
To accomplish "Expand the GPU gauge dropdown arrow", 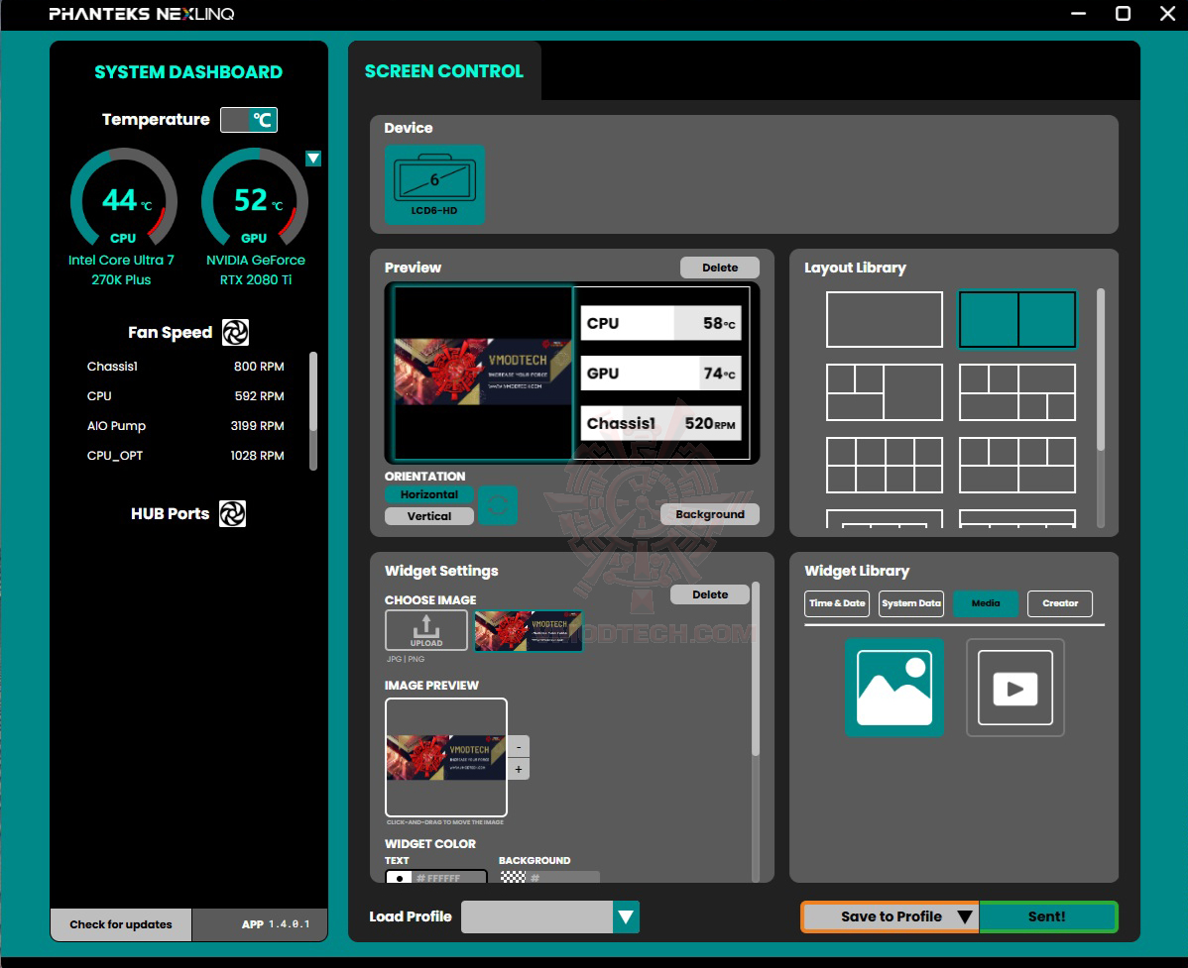I will [x=313, y=159].
